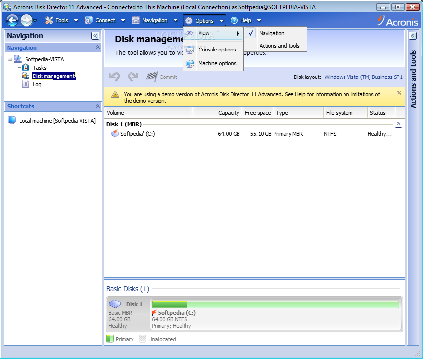The width and height of the screenshot is (423, 359).
Task: Sort by Type column header
Action: pos(298,113)
